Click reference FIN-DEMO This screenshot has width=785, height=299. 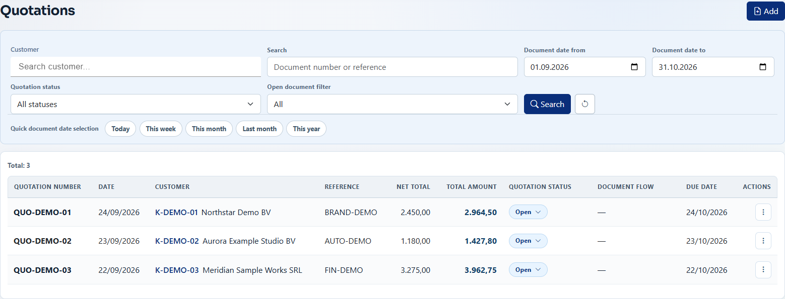coord(344,270)
